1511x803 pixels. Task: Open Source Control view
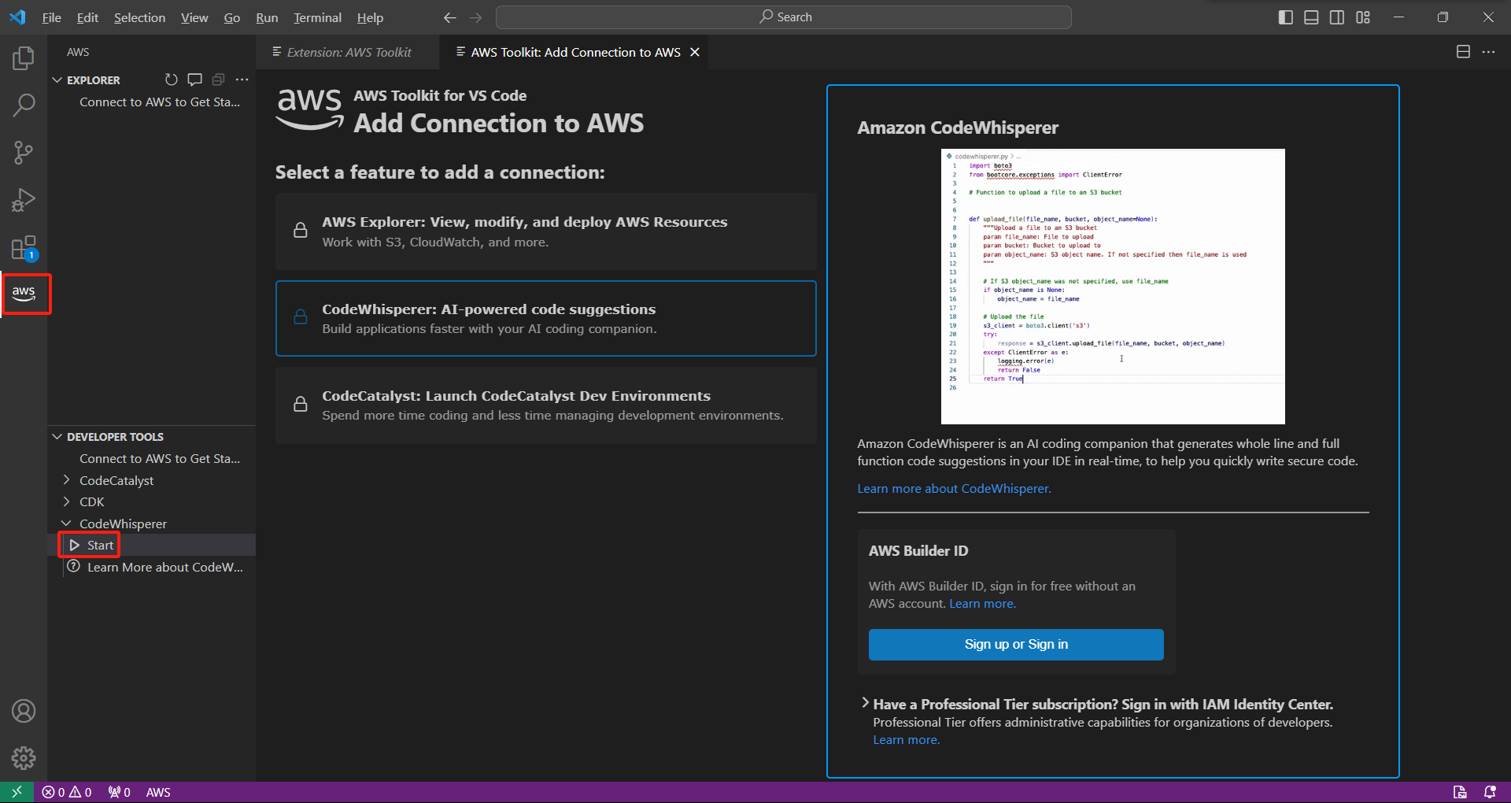[x=24, y=152]
